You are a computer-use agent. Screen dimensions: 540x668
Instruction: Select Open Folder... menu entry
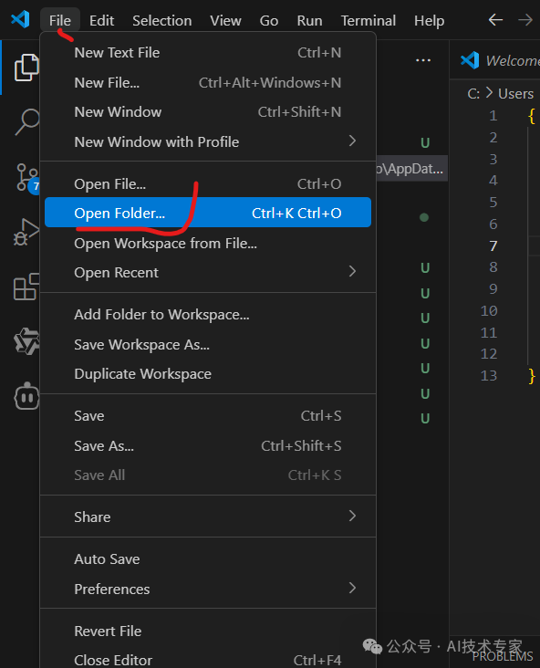(208, 213)
